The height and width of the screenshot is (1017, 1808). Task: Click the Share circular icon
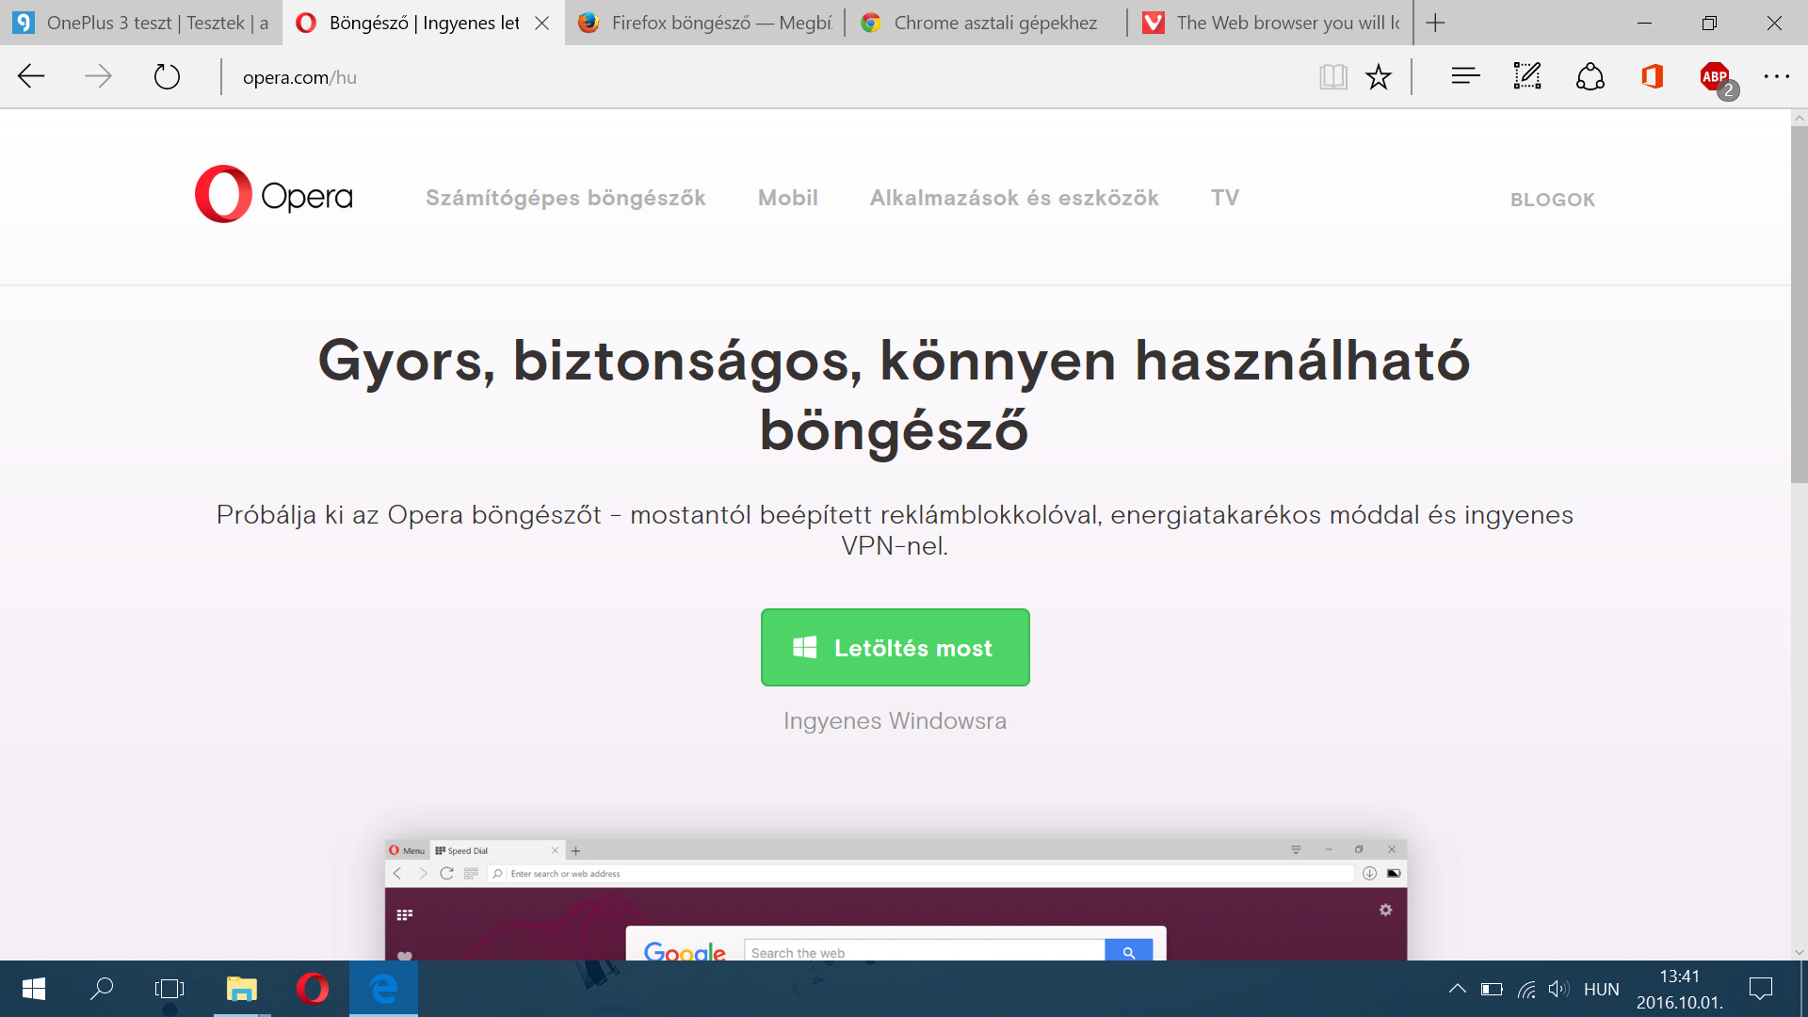point(1590,76)
